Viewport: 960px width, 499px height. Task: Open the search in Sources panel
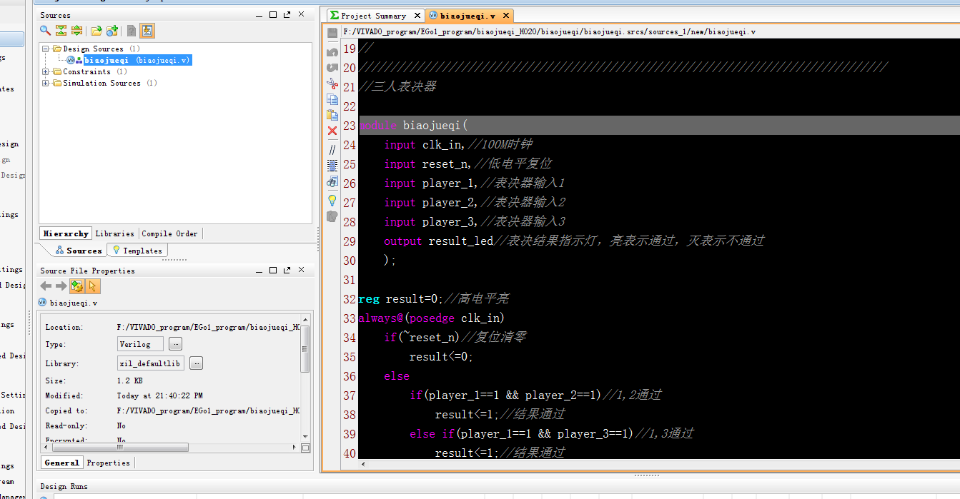click(x=44, y=30)
